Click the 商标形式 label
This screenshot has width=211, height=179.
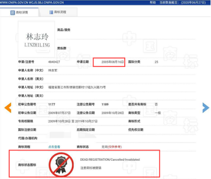tap(134, 121)
